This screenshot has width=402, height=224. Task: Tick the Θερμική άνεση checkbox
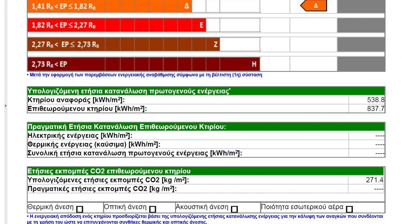pos(80,209)
